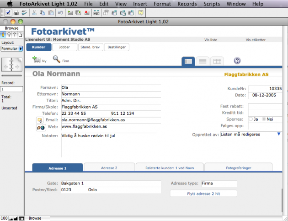
Task: Select the Sperres Ja radio button
Action: pos(251,119)
